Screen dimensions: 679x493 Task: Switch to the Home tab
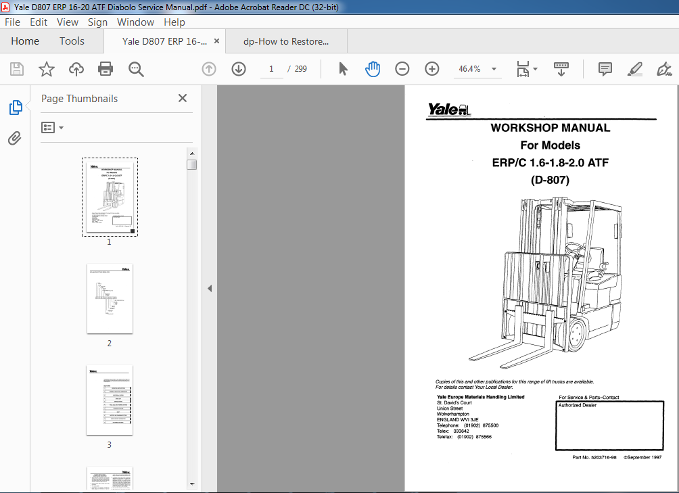[x=25, y=41]
